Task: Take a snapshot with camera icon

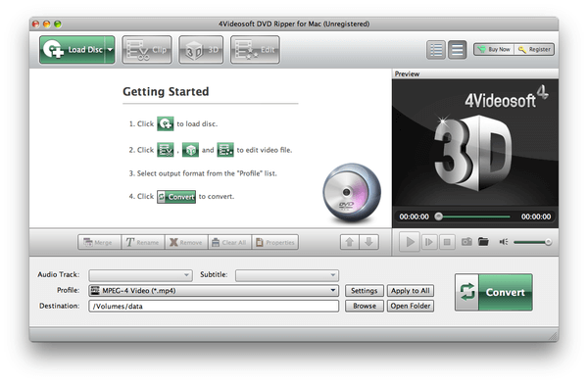Action: pyautogui.click(x=466, y=242)
